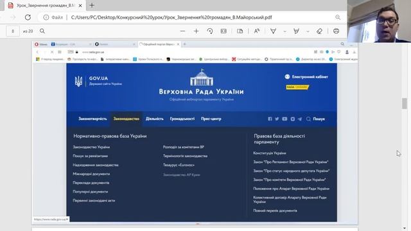This screenshot has height=231, width=411.
Task: Zoom in the PDF with plus icon
Action: pos(196,31)
